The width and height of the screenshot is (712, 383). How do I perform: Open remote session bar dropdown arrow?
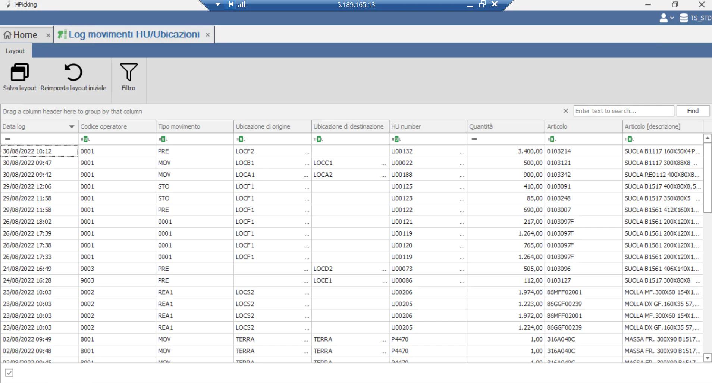tap(218, 4)
